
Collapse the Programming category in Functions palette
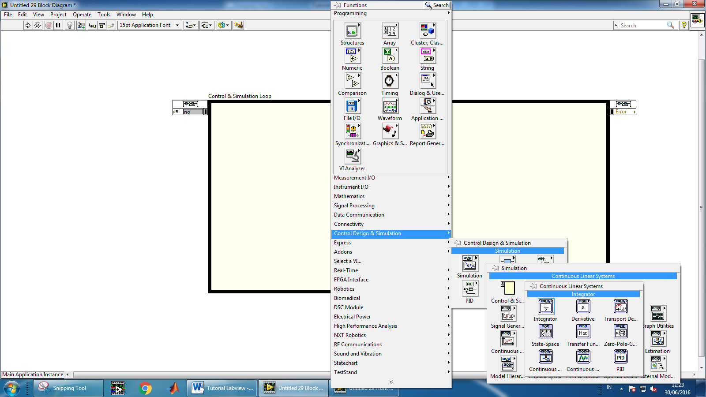click(x=391, y=13)
